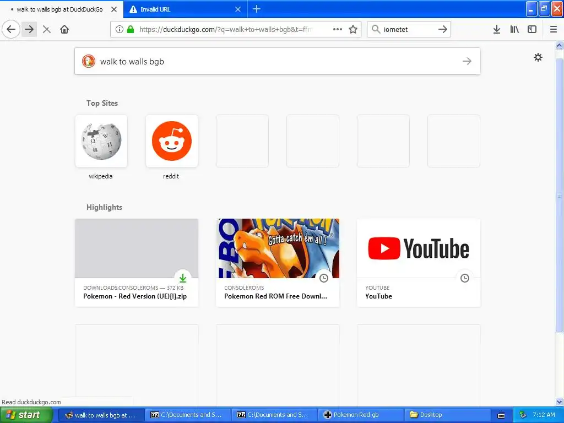The image size is (564, 423).
Task: Open a new browser tab
Action: tap(257, 9)
